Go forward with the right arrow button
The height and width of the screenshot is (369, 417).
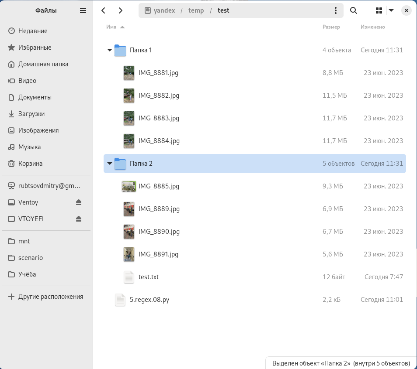point(121,10)
